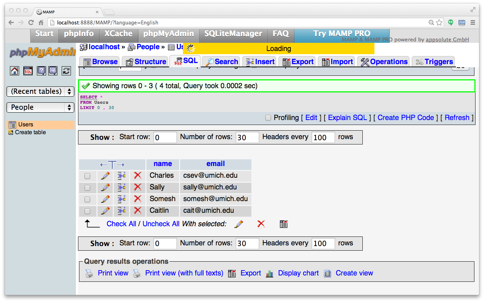484x302 pixels.
Task: Open the query window SQL icon in sidebar
Action: 28,70
